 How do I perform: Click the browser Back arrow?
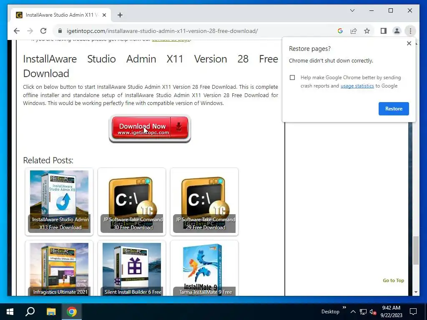pyautogui.click(x=17, y=31)
